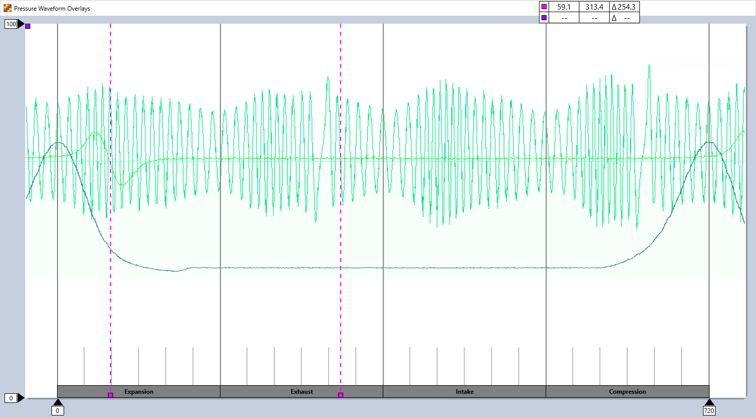Click the Pressure Waveform Overlays application icon
Screen dimensions: 756x418
coord(7,8)
